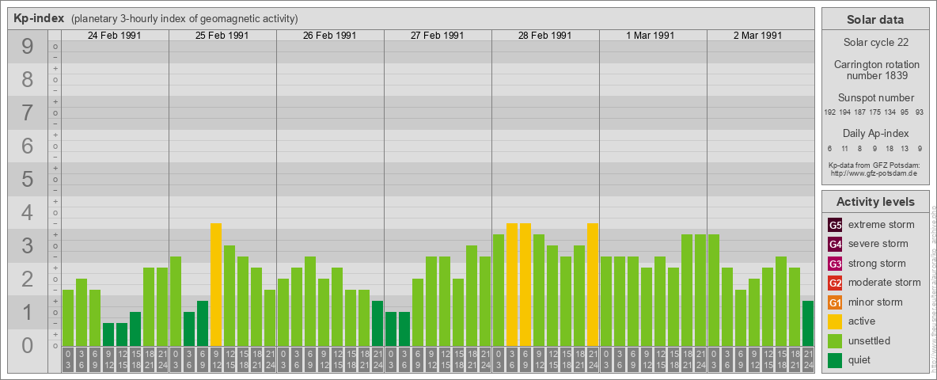Click the dark green 0-3 bar on 27 Feb
Viewport: 937px width, 380px height.
391,329
